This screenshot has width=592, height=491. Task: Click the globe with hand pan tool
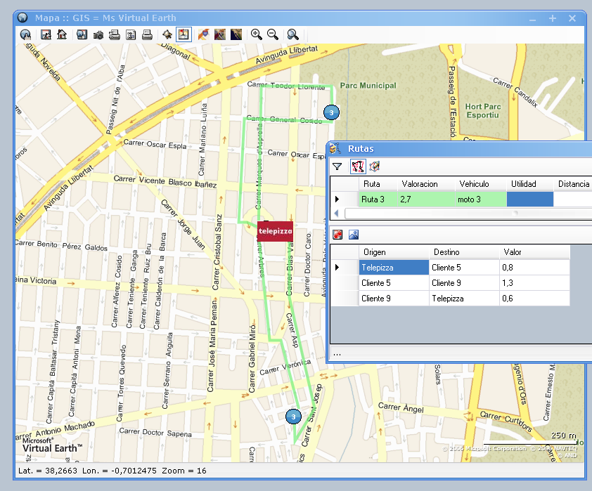click(x=25, y=34)
